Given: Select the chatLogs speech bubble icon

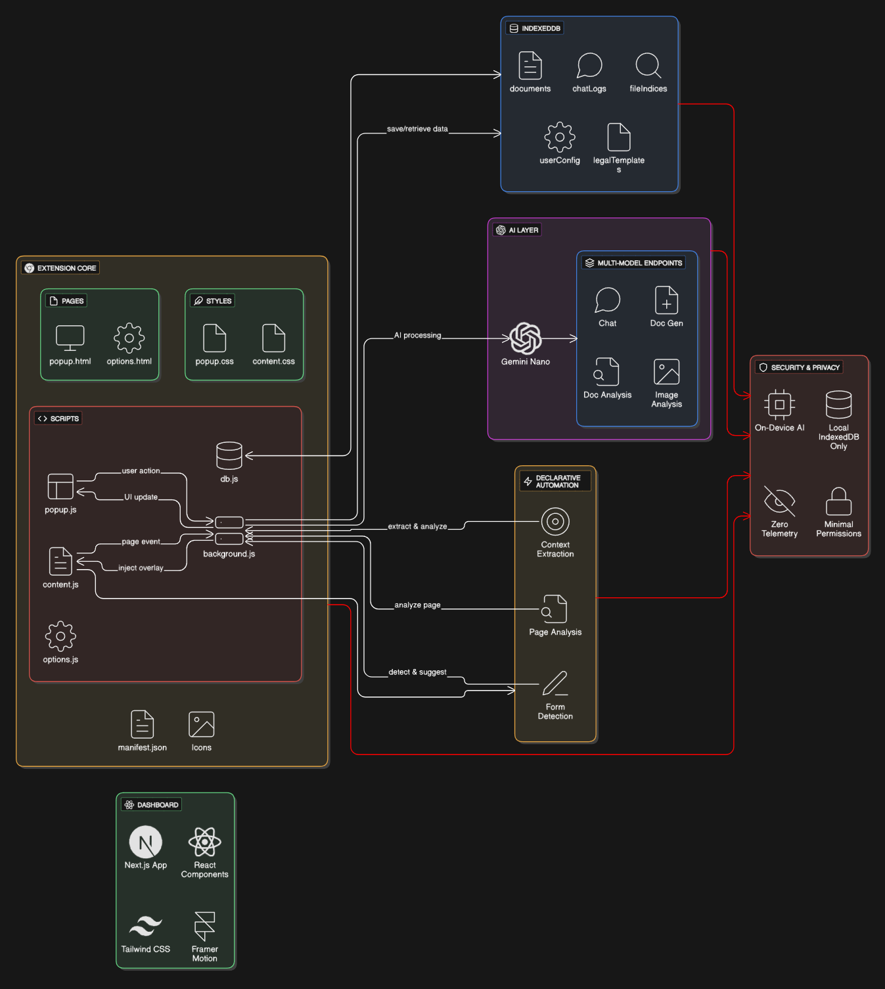Looking at the screenshot, I should click(x=589, y=66).
